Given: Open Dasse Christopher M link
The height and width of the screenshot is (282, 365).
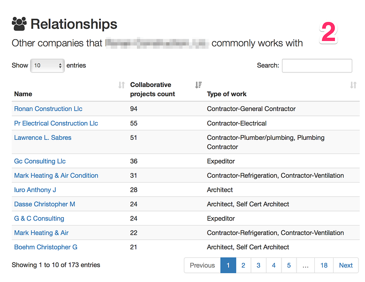Looking at the screenshot, I should pos(45,204).
